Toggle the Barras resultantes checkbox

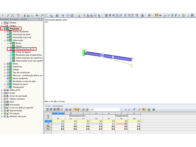point(8,78)
